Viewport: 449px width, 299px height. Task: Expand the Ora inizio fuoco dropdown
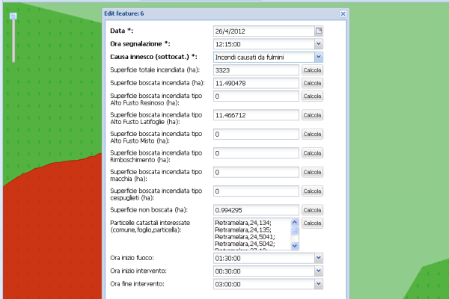tap(319, 258)
